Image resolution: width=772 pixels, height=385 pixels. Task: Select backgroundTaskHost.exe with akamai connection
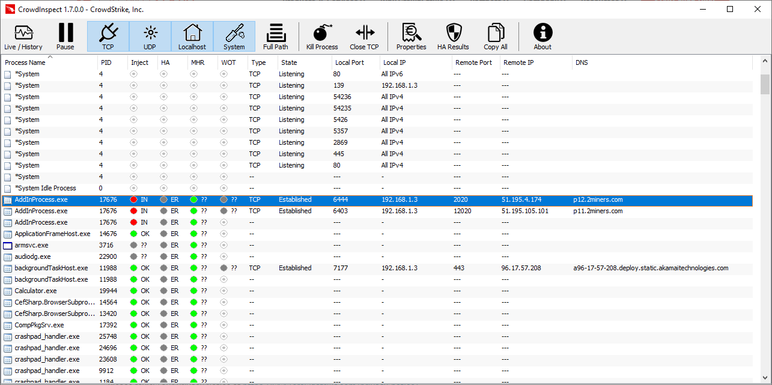point(377,268)
